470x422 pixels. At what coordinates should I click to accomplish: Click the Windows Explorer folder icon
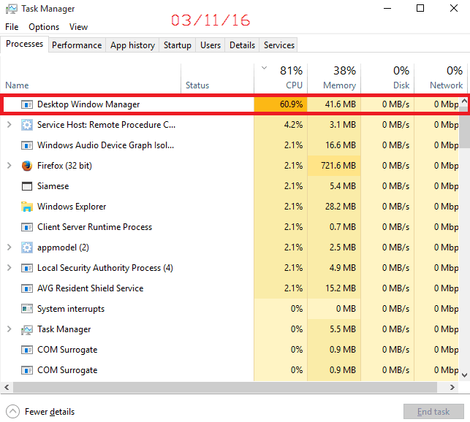point(26,207)
